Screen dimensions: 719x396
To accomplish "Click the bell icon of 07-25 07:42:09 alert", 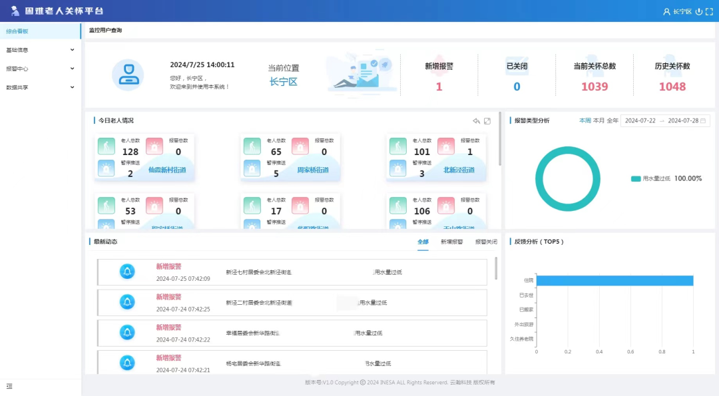I will tap(127, 272).
